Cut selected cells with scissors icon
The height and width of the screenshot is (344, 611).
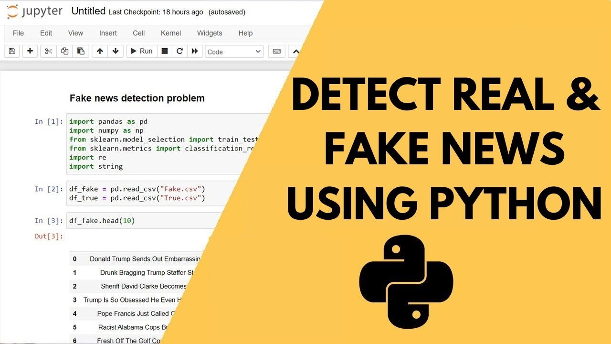click(48, 51)
